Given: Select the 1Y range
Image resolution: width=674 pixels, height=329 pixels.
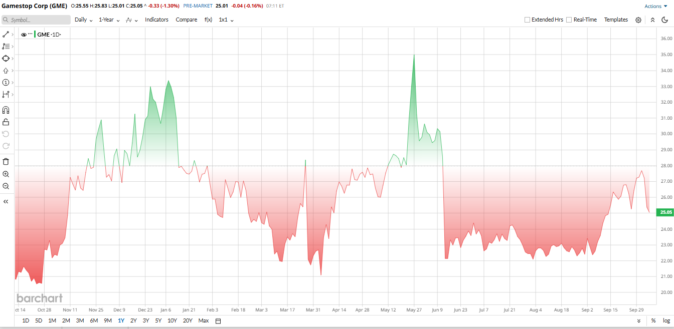Looking at the screenshot, I should [121, 320].
